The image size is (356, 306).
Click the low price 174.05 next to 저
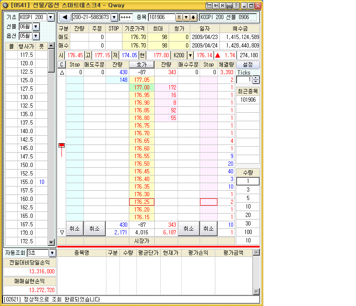129,55
